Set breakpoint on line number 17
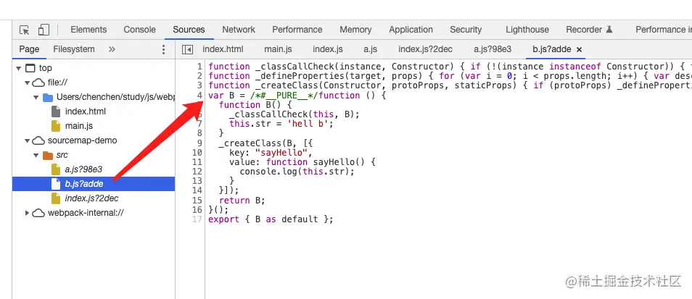This screenshot has height=299, width=692. [x=197, y=219]
